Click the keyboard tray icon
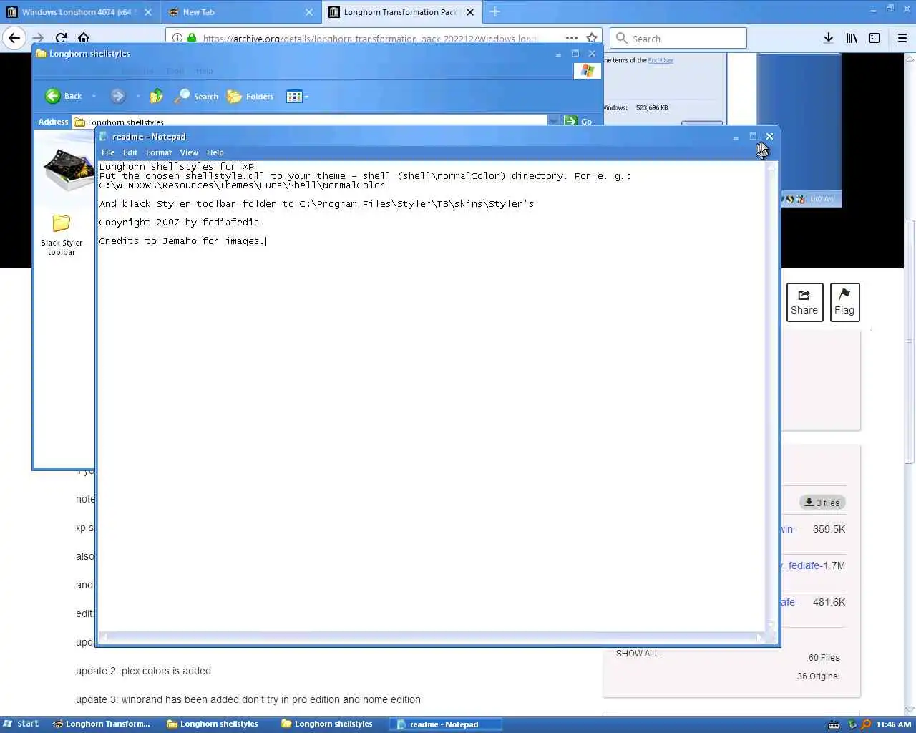 (834, 724)
